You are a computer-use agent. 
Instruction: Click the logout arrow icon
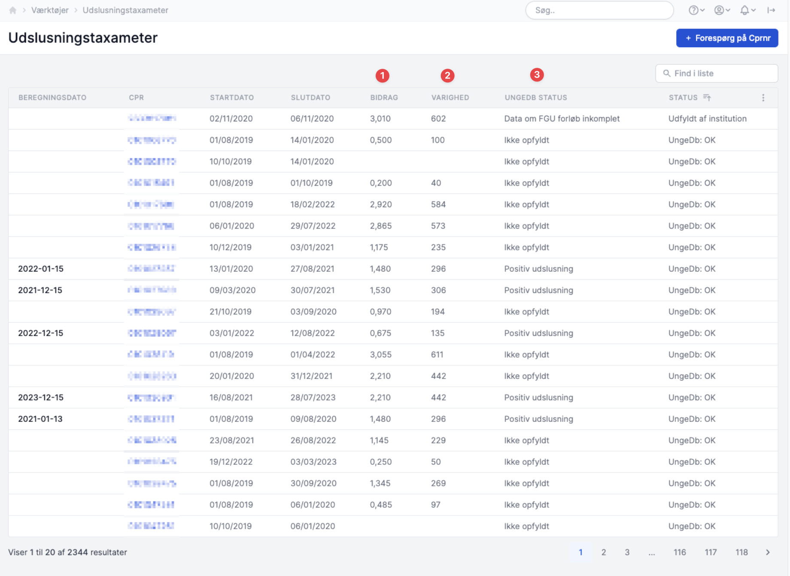tap(771, 10)
